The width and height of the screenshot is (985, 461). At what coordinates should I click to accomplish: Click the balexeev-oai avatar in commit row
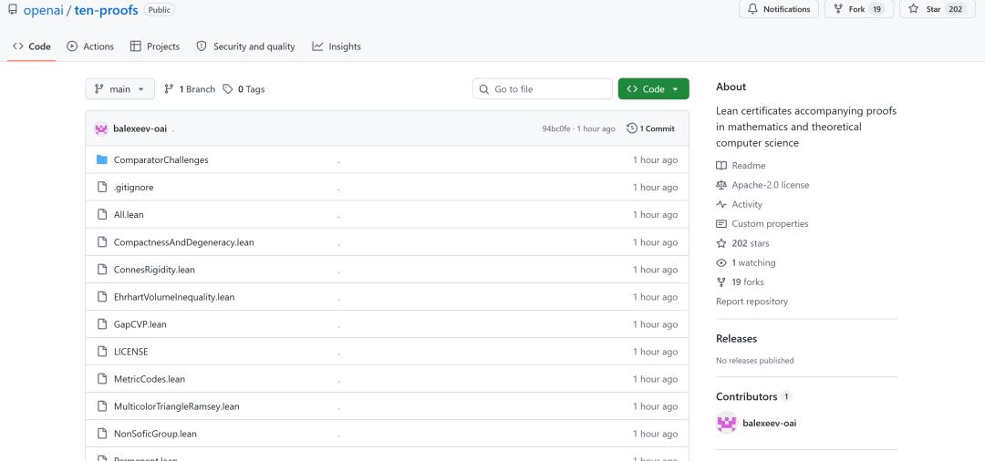(101, 128)
